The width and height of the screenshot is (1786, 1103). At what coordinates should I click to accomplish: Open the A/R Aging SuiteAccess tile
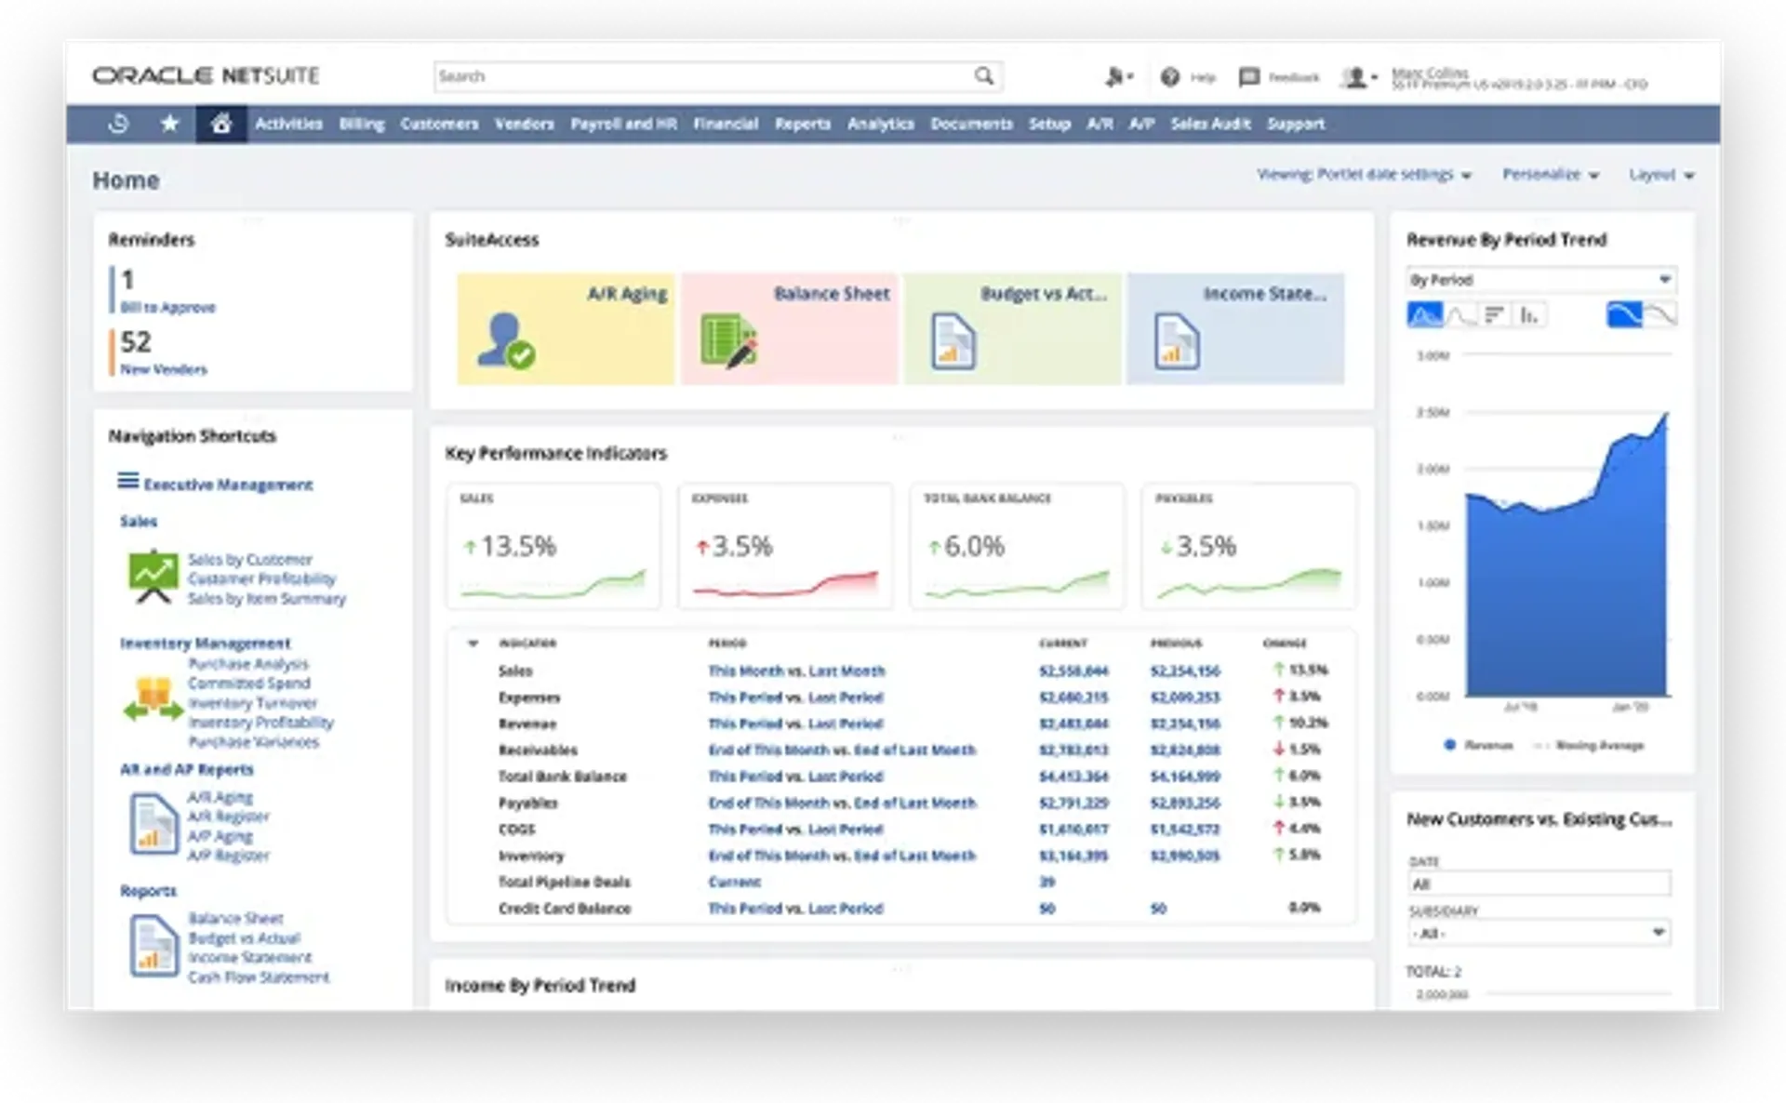pos(566,328)
